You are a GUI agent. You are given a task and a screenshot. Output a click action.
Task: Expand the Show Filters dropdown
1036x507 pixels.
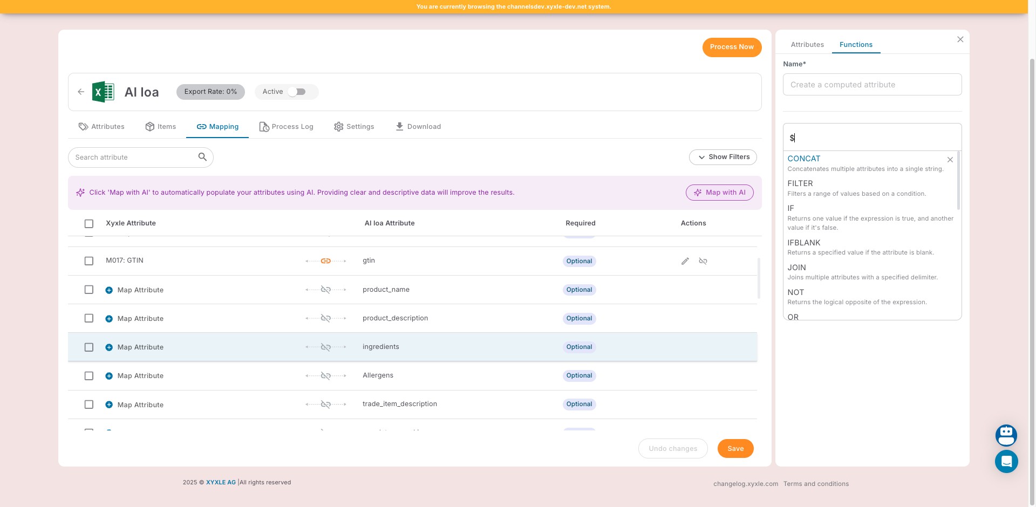click(723, 157)
